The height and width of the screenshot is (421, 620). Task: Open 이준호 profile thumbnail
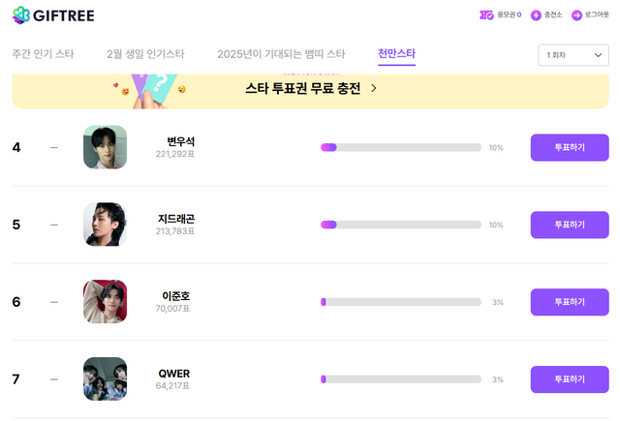point(105,302)
